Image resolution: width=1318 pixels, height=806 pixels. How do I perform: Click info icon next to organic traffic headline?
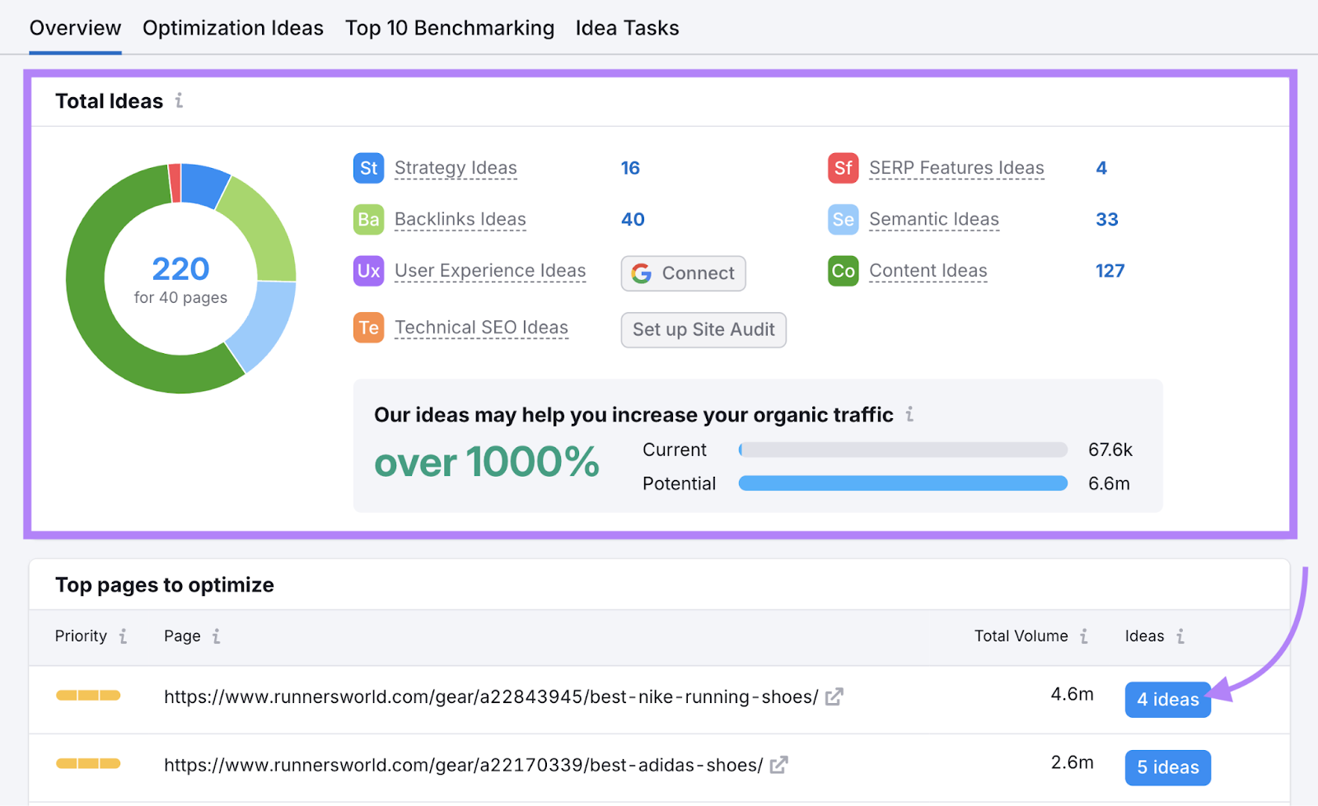910,415
